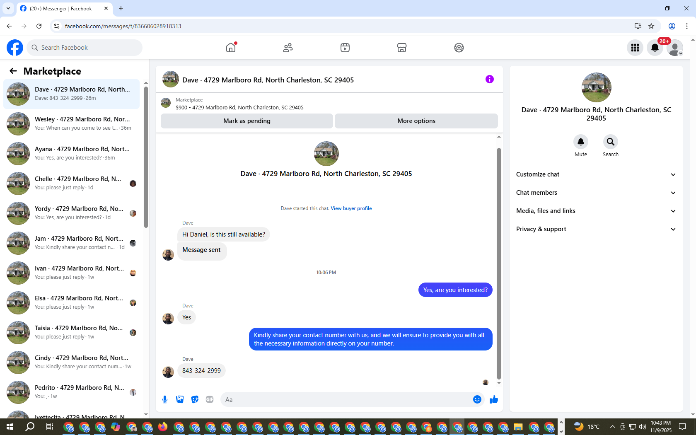
Task: Open a new browser tab
Action: (121, 8)
